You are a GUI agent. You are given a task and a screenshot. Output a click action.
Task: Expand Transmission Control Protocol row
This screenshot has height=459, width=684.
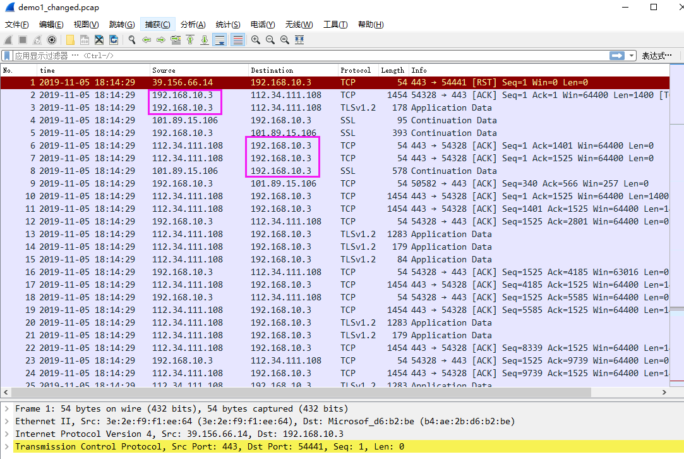coord(7,447)
